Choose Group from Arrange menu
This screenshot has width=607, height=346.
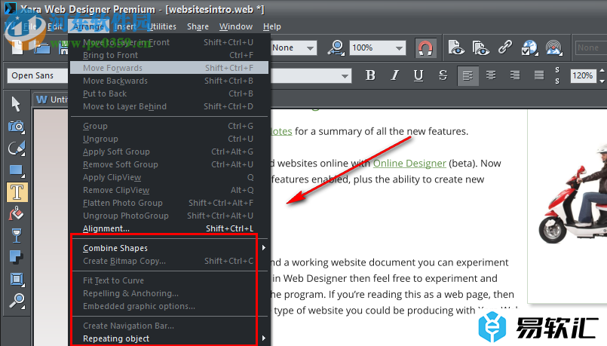coord(169,126)
